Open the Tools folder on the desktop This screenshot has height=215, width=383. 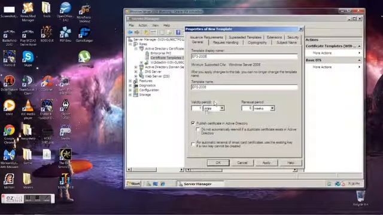tap(47, 10)
